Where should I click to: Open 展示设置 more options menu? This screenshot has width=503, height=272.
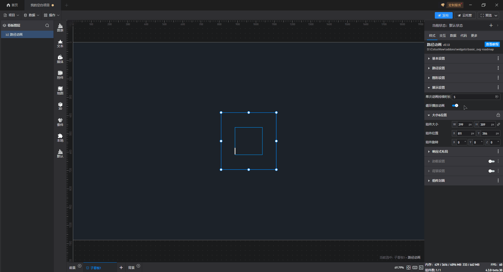click(x=498, y=87)
